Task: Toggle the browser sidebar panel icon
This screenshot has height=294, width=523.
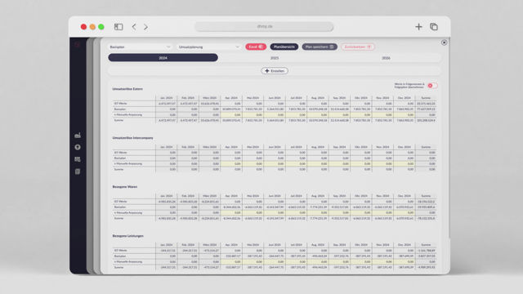Action: point(118,27)
